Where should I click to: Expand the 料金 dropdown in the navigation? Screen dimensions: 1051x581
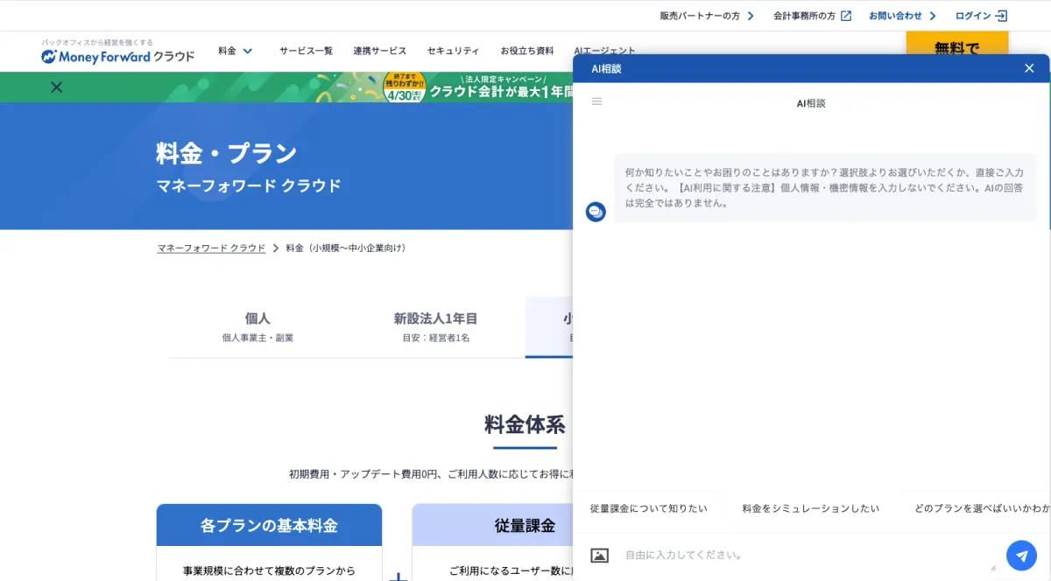pos(236,51)
